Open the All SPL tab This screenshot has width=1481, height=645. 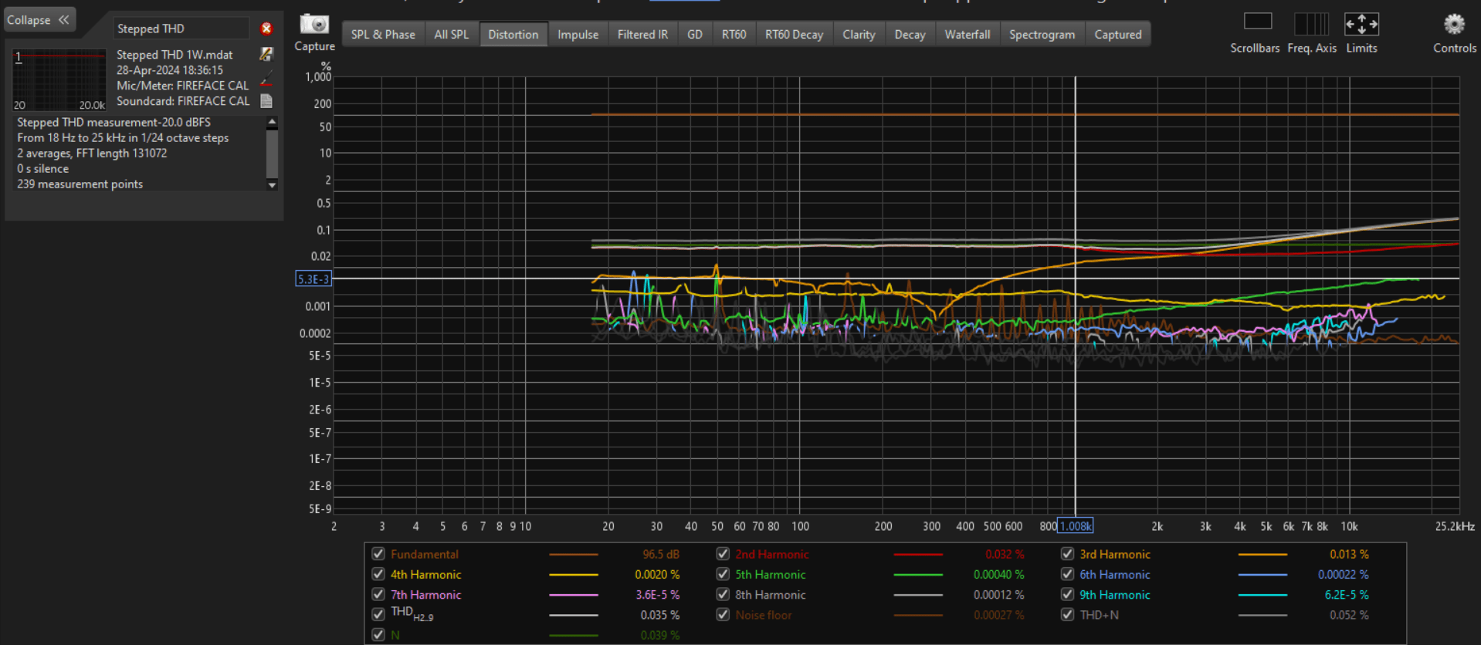point(451,35)
